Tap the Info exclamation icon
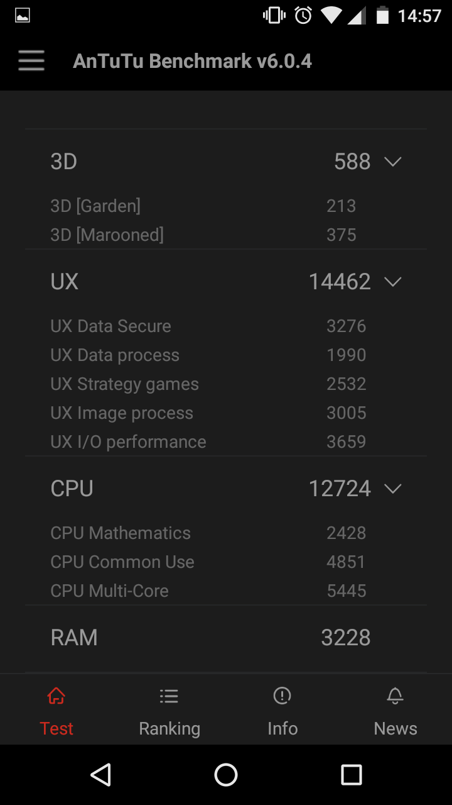Screen dimensions: 452x805 [x=282, y=696]
